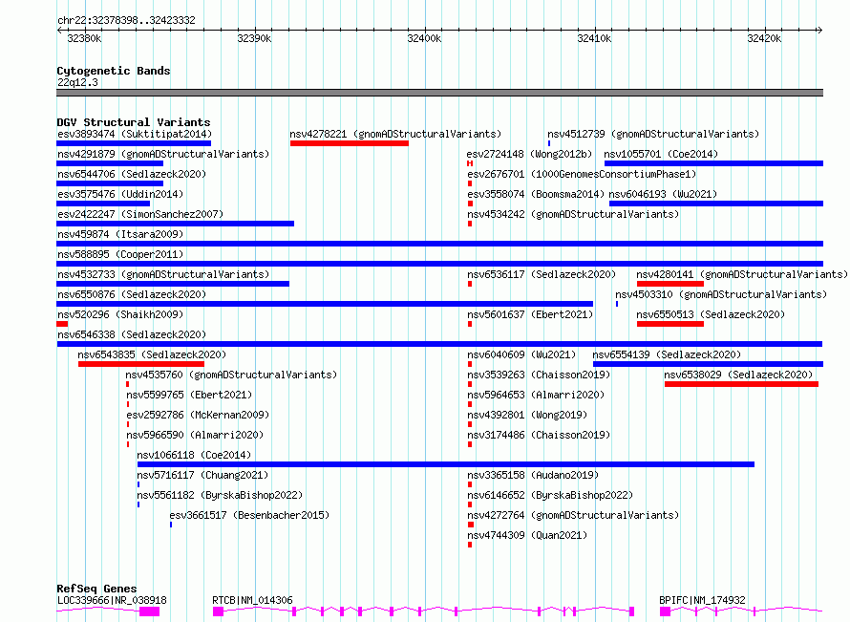Image resolution: width=850 pixels, height=622 pixels.
Task: Click nsv1066118 (Coe2014) label
Action: coord(194,455)
